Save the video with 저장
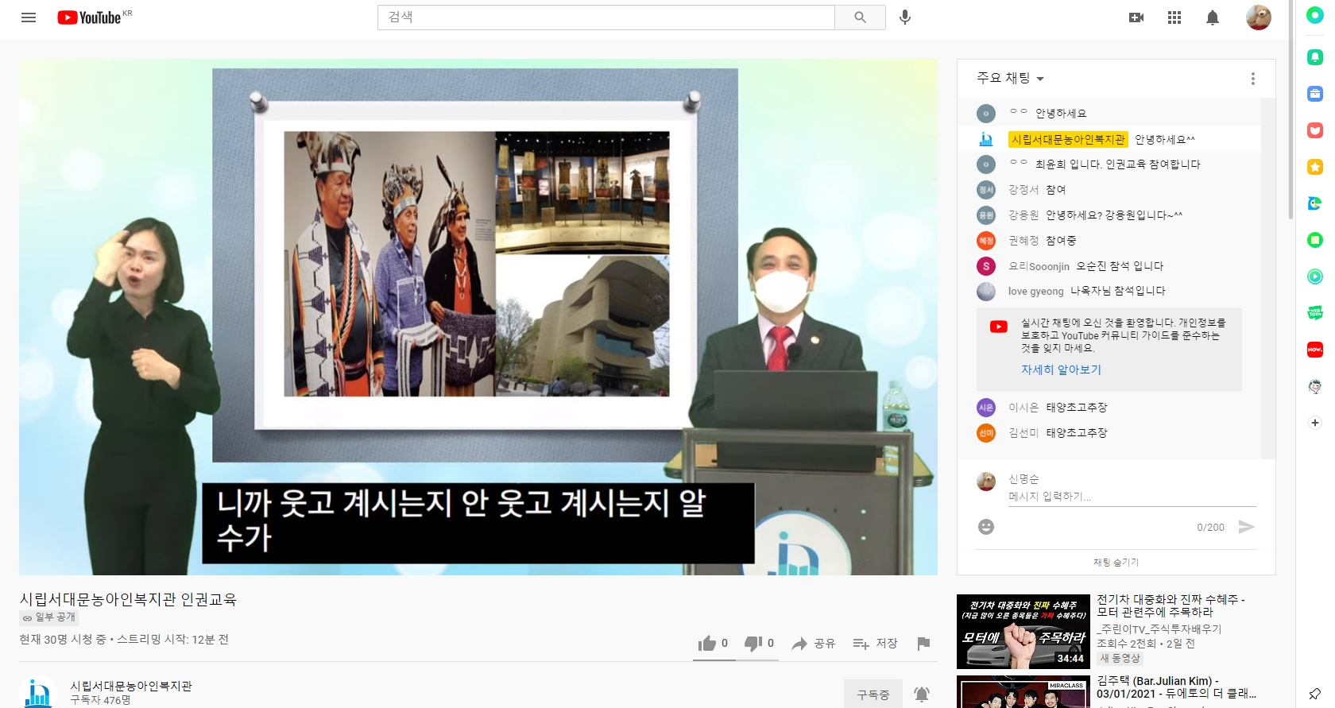Viewport: 1335px width, 708px height. [x=875, y=644]
